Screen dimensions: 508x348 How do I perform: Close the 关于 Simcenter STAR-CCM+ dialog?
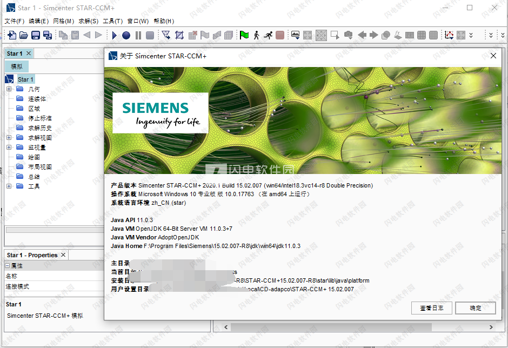[x=493, y=56]
